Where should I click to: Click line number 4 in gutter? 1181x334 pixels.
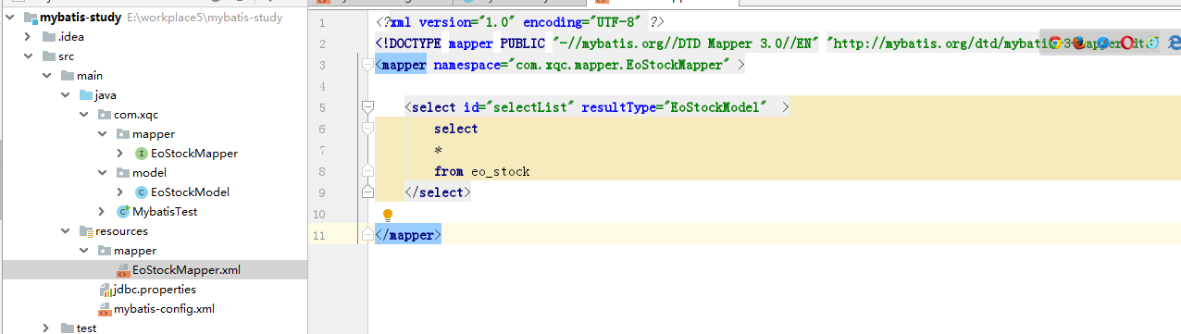pos(321,86)
